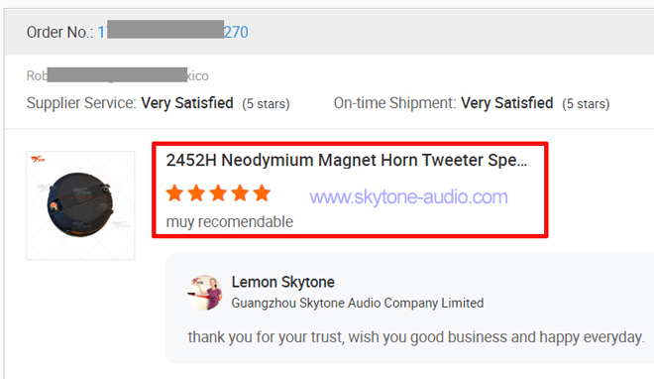Click the fourth orange rating star

[x=240, y=193]
